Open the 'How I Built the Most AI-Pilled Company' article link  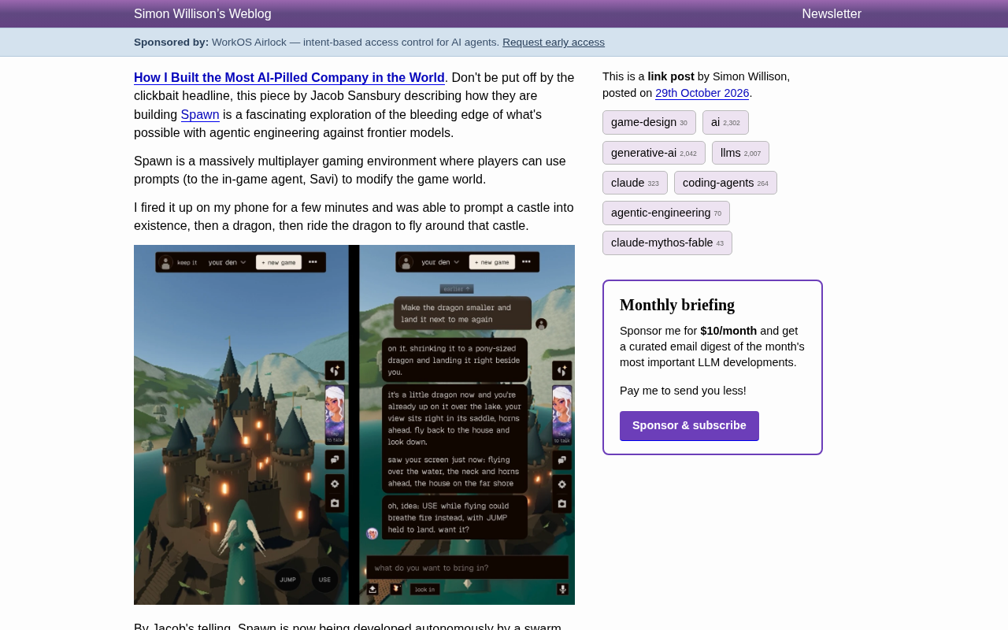coord(289,78)
